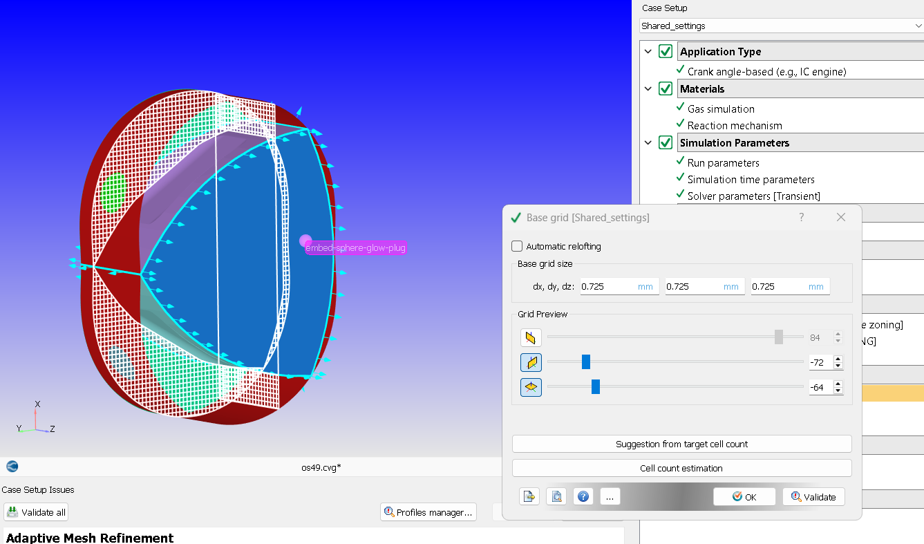This screenshot has width=924, height=544.
Task: Open the Run parameters item
Action: 723,162
